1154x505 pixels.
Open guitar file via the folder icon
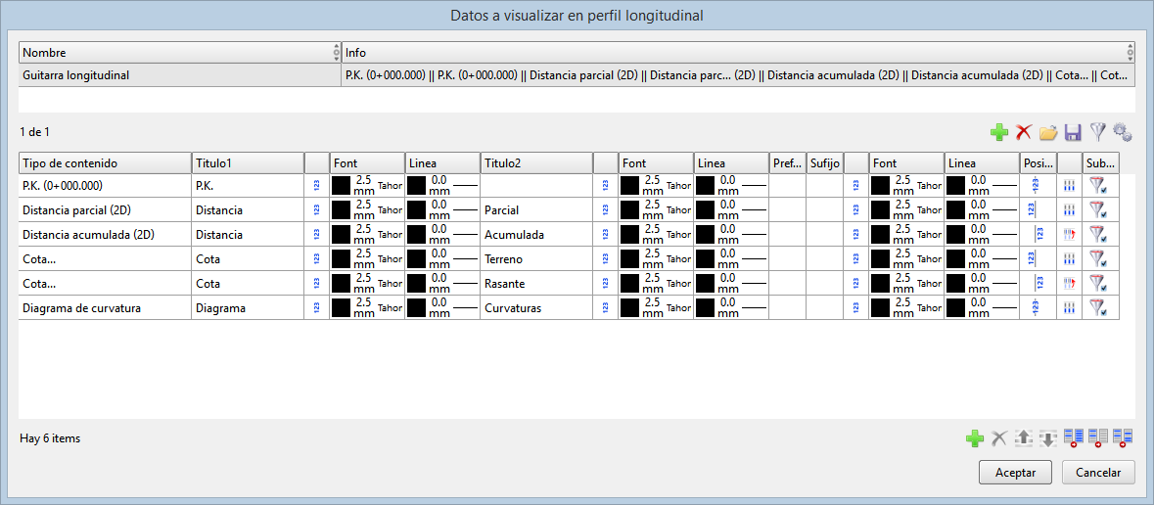click(1048, 132)
